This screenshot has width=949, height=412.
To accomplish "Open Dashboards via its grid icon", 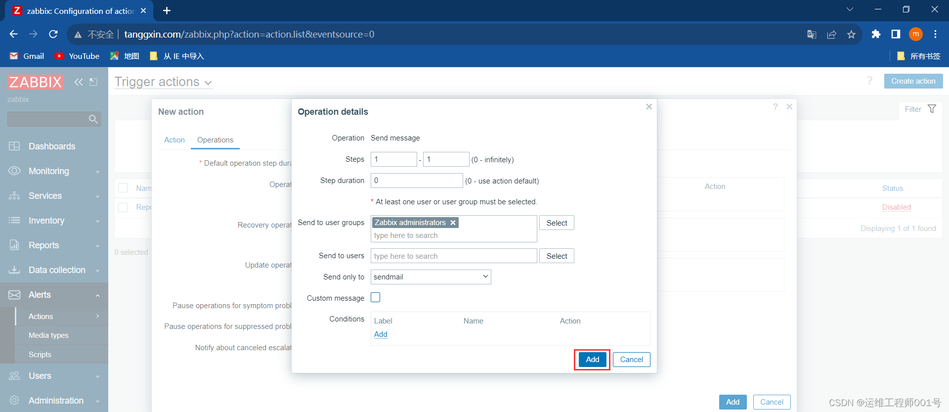I will pos(14,146).
